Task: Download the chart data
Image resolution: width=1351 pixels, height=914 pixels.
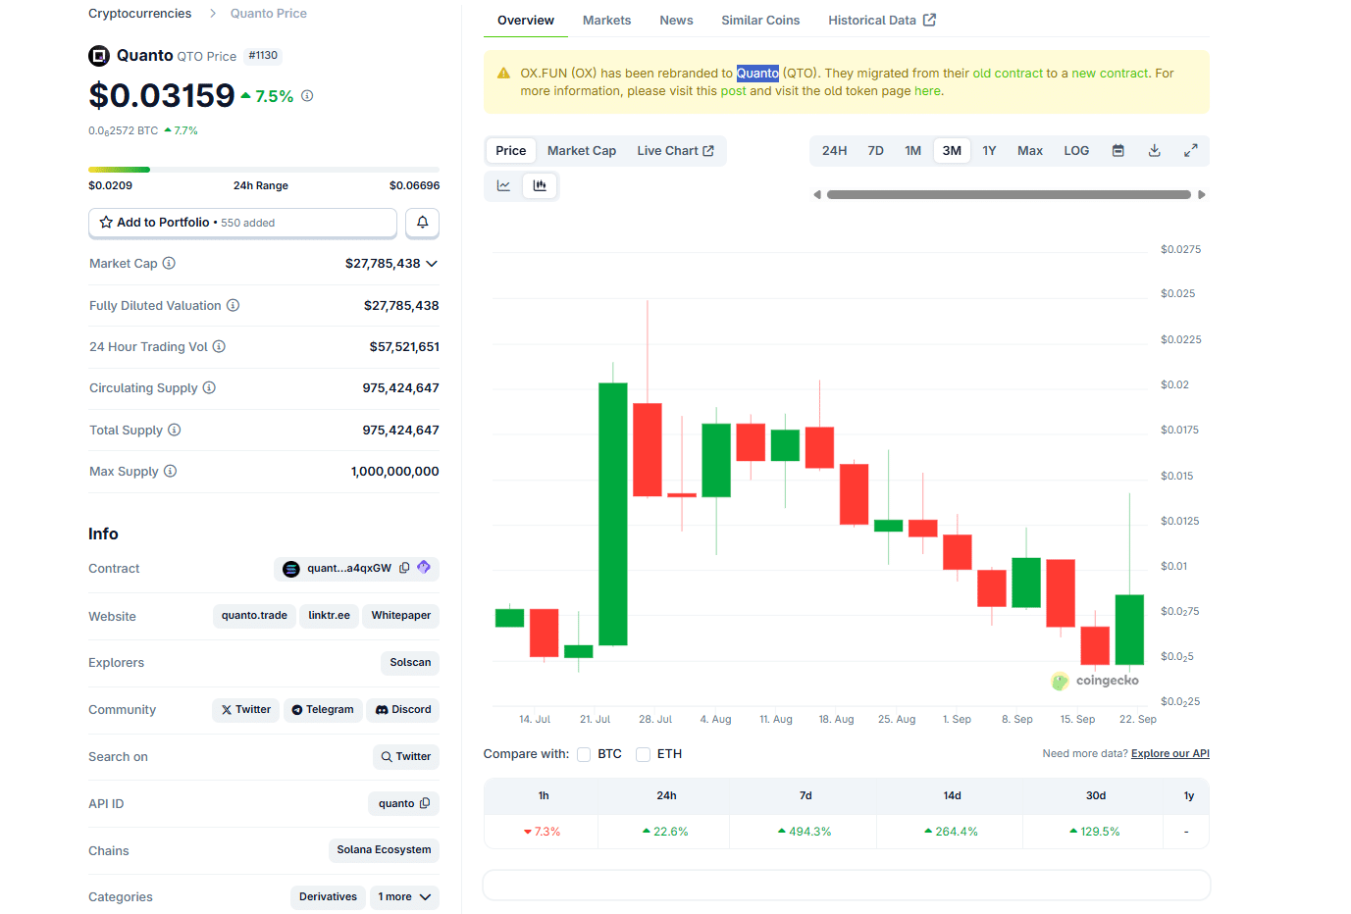Action: (1154, 150)
